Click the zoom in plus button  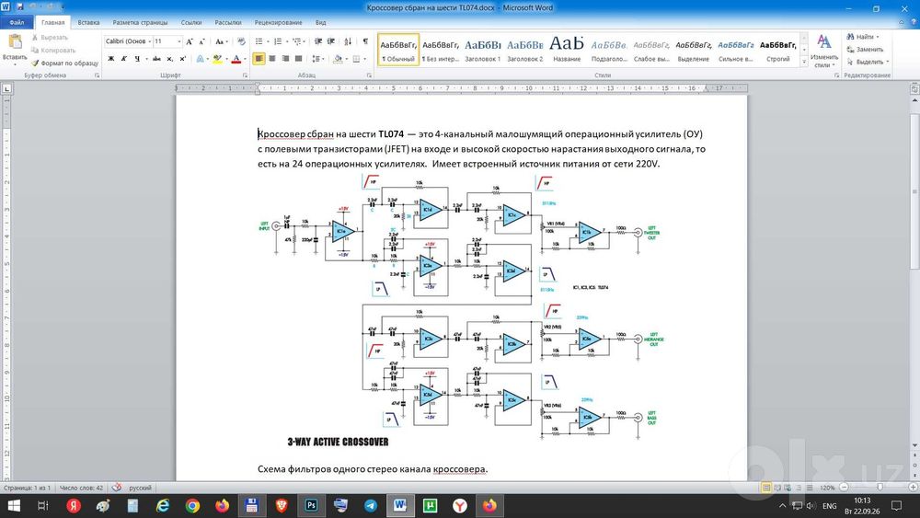tap(913, 488)
